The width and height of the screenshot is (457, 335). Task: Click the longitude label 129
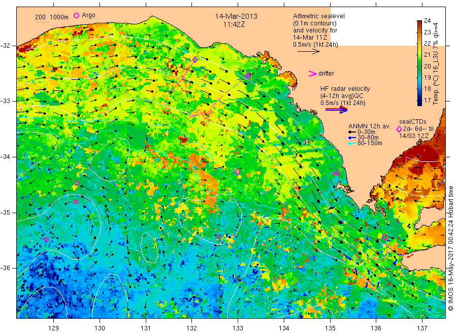(x=54, y=328)
